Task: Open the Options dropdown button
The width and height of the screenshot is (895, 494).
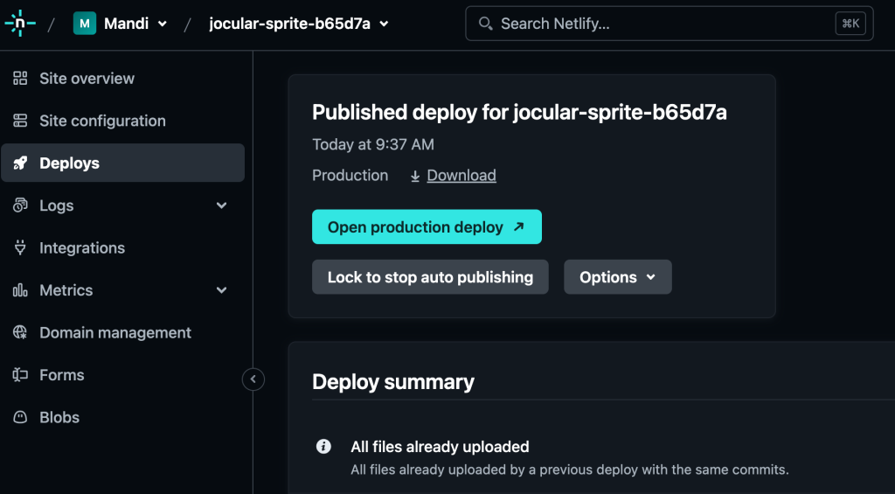Action: pyautogui.click(x=617, y=277)
